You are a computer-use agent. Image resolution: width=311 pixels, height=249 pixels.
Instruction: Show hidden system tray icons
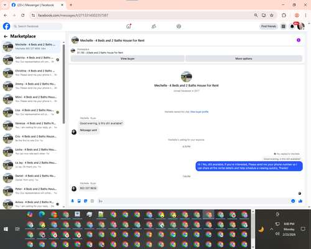(272, 229)
